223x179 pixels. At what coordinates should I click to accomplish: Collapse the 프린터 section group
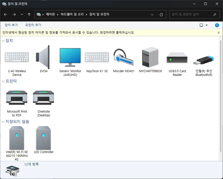click(x=3, y=81)
